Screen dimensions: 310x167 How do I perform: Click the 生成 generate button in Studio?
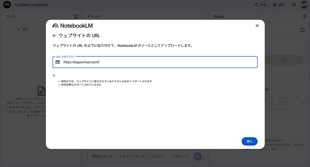[284, 60]
